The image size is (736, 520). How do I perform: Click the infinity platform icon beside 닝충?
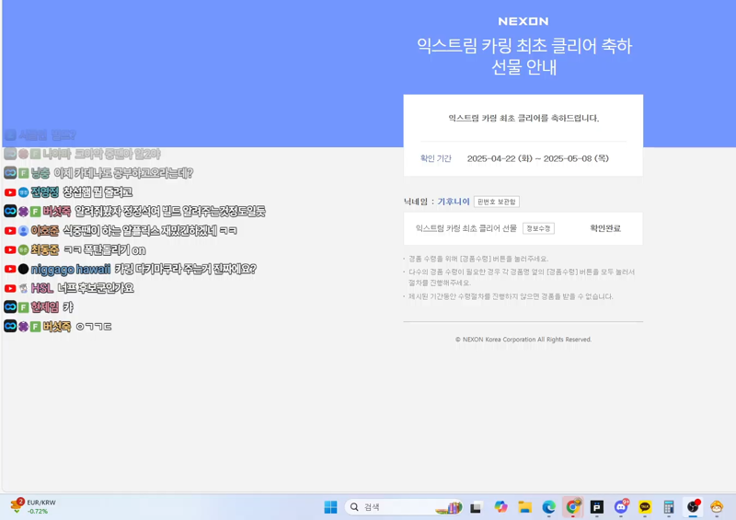click(x=10, y=173)
